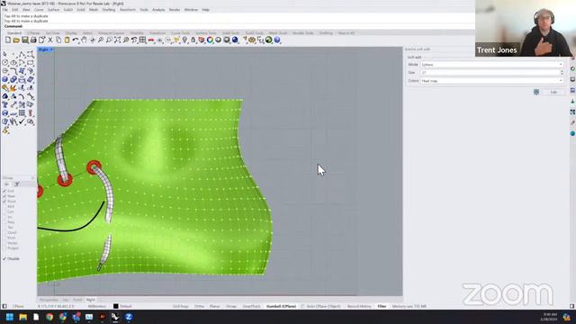
Task: Toggle the Disable osnap checkbox
Action: coord(4,258)
